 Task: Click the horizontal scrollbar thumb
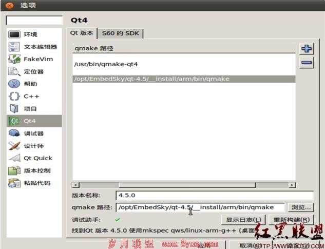click(187, 185)
